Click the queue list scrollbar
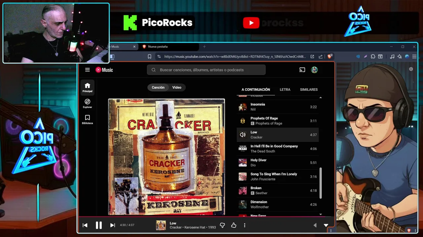Screen dimensions: 423x237 tap(321, 183)
